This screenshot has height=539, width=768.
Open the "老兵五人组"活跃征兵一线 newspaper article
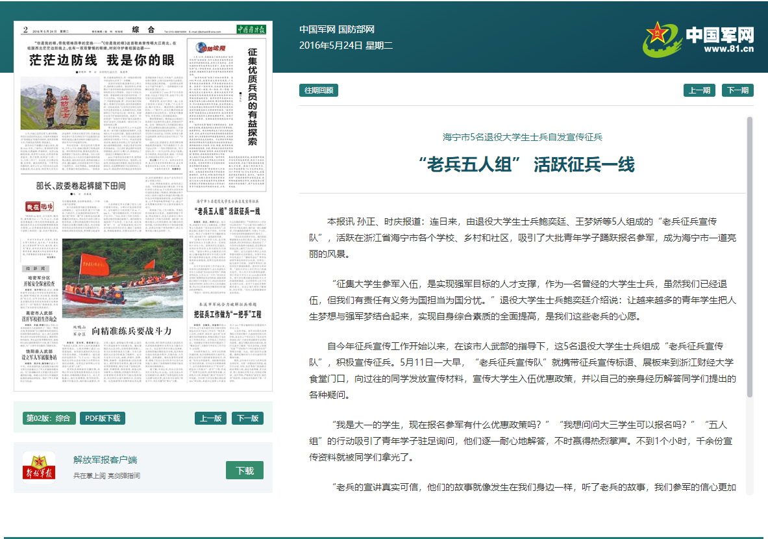227,211
